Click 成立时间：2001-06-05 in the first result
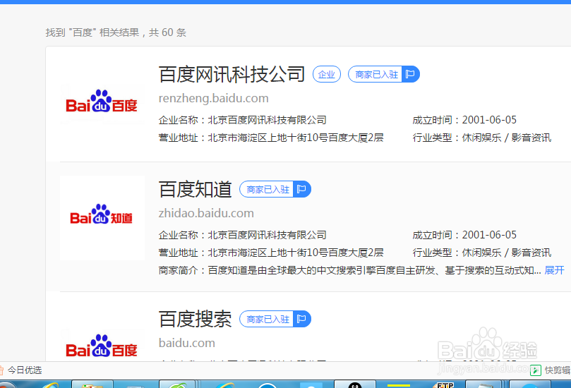Image resolution: width=571 pixels, height=388 pixels. 464,120
